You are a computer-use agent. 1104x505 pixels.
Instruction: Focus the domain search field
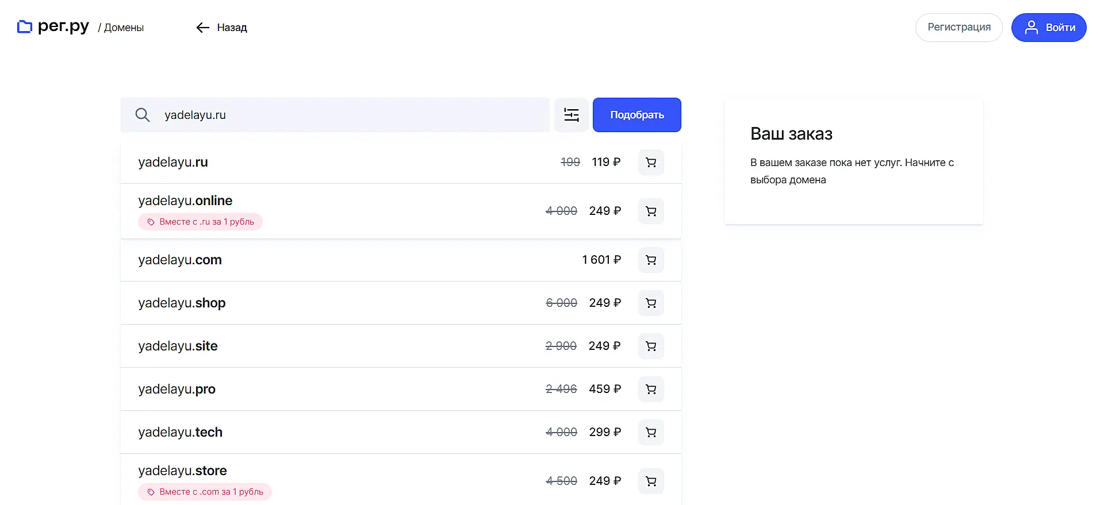tap(351, 115)
